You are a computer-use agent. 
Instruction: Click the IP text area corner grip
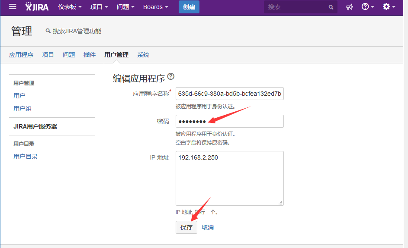[280, 203]
